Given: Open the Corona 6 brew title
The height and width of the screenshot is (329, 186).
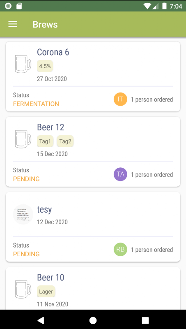Looking at the screenshot, I should click(x=53, y=52).
